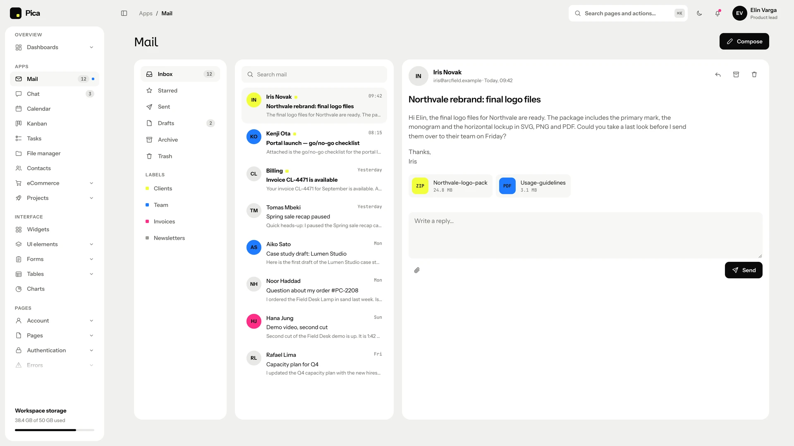Open the Drafts folder
The image size is (794, 446).
click(180, 123)
